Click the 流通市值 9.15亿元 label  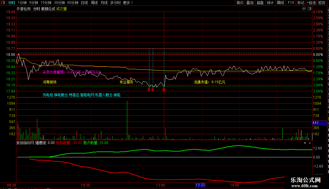click(x=209, y=82)
